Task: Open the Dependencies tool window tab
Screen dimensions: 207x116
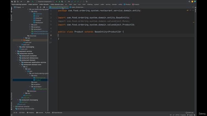Action: [57, 112]
